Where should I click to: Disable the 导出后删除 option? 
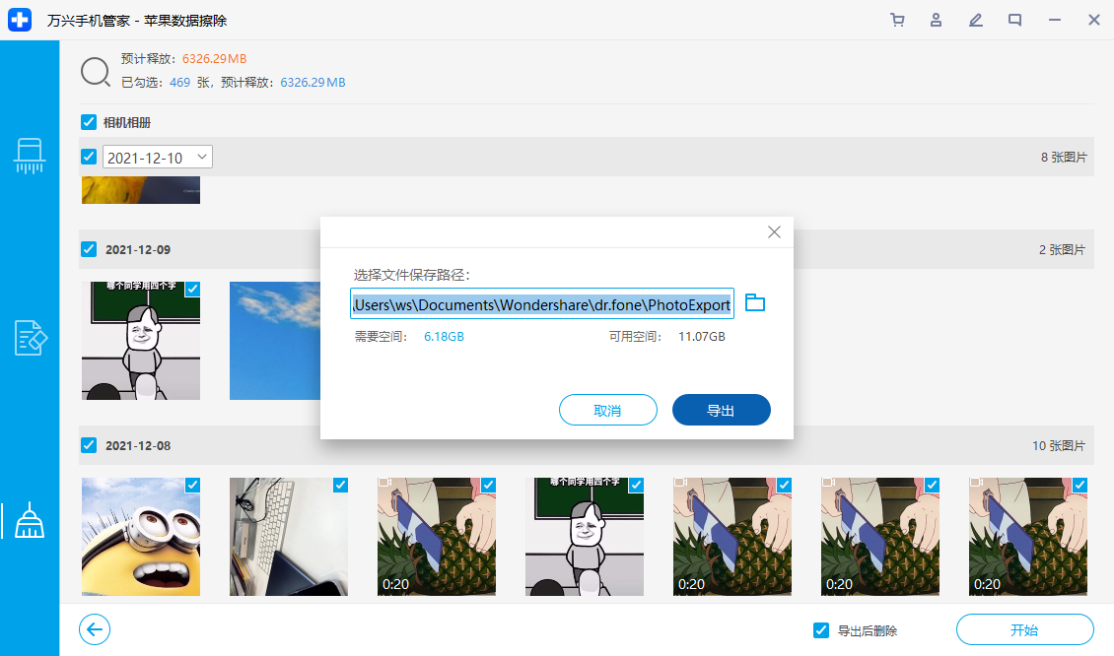(821, 629)
